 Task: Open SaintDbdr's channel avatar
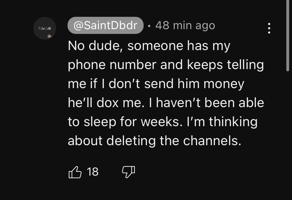pos(45,28)
